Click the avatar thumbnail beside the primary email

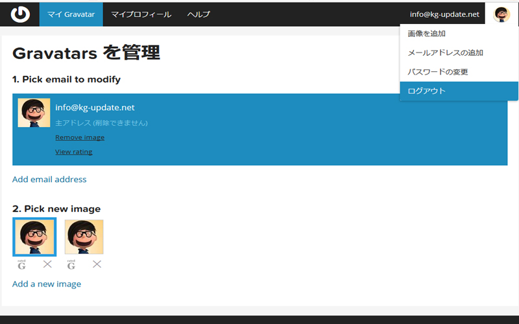(34, 112)
